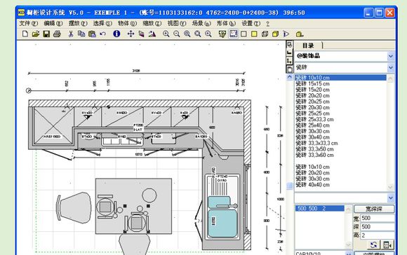Toggle the yellow filled square view mode
The height and width of the screenshot is (255, 407).
(254, 34)
